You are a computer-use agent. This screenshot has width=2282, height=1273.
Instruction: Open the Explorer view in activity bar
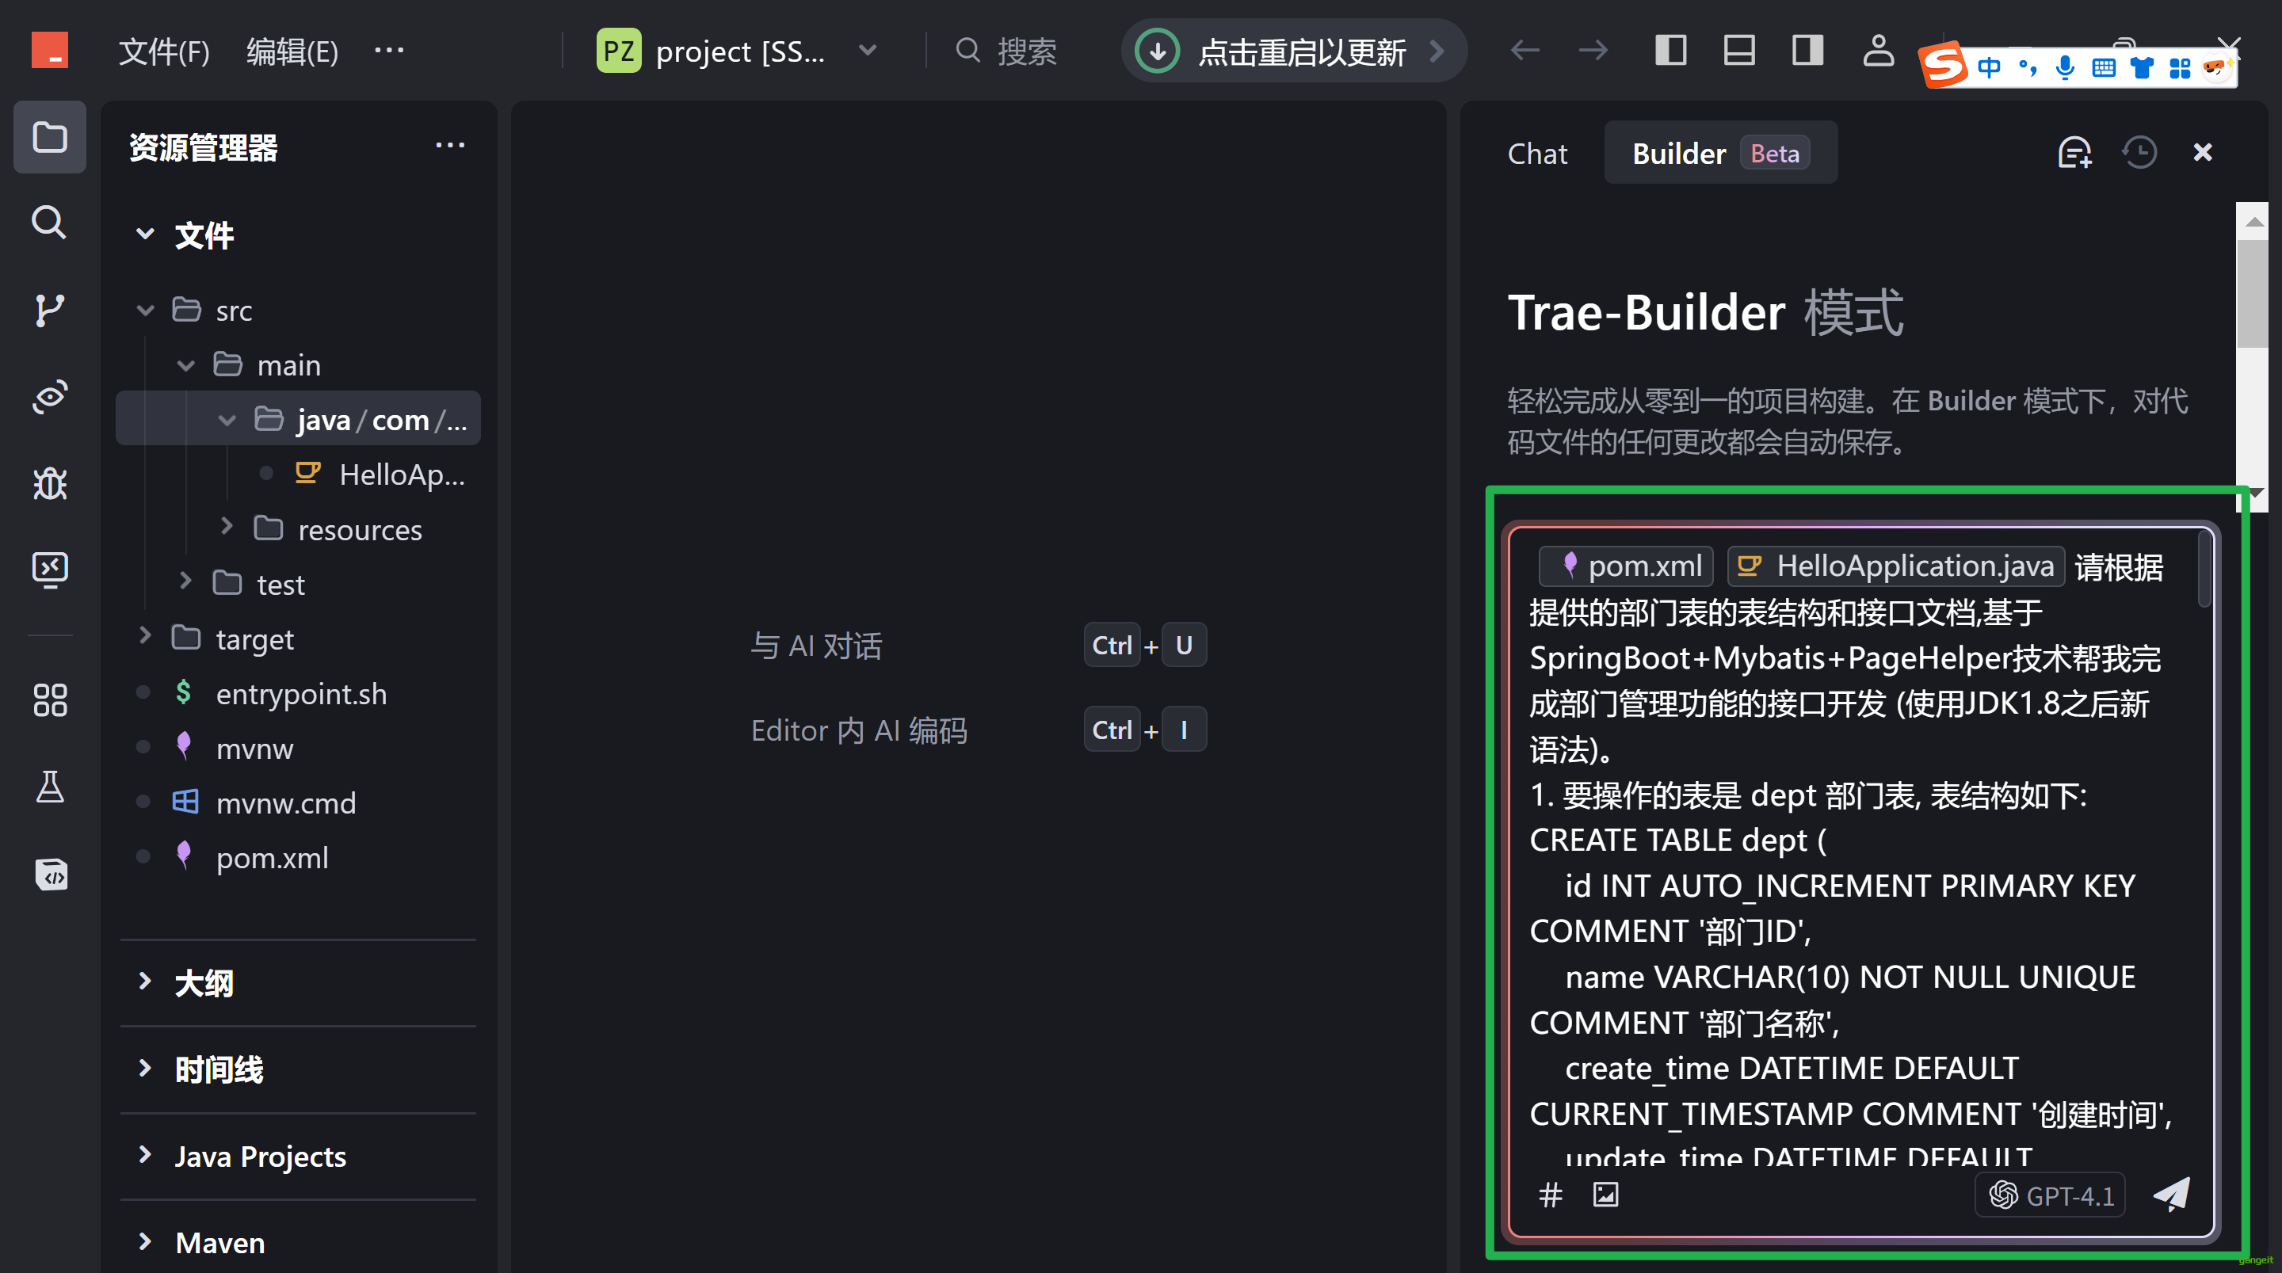click(x=50, y=137)
